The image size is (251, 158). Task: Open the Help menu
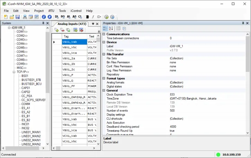point(89,11)
